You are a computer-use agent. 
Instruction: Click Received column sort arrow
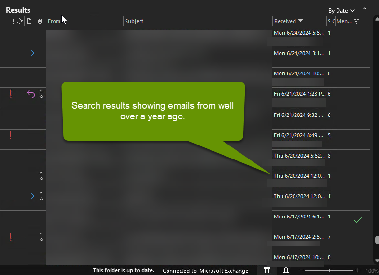301,21
